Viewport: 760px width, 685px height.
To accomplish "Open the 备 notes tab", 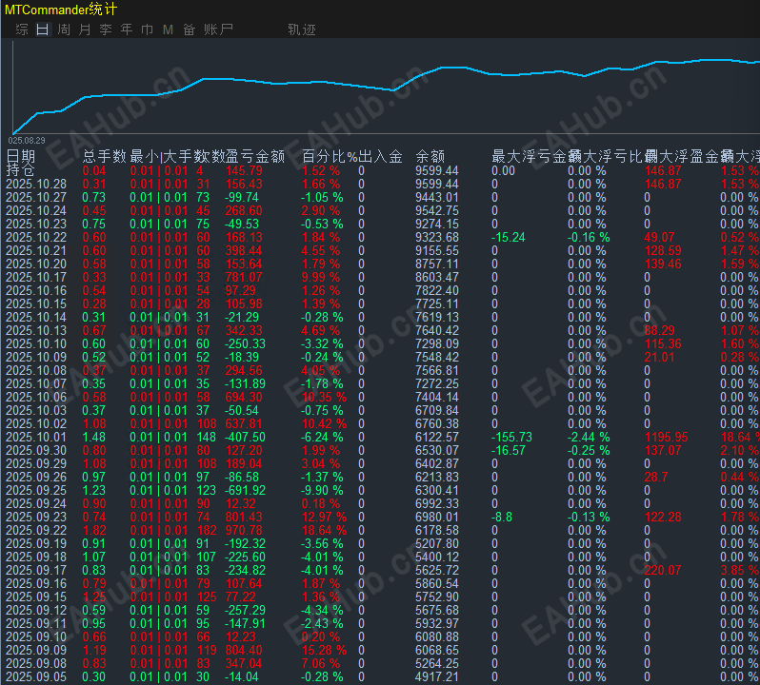I will 189,29.
